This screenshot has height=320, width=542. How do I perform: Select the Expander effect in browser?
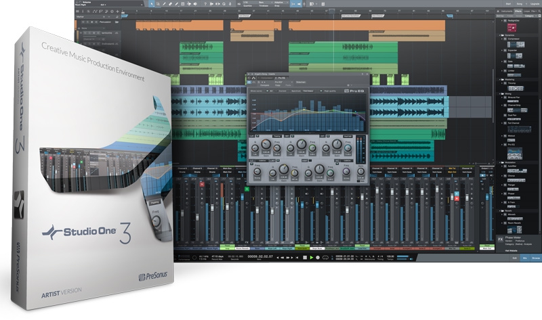pyautogui.click(x=514, y=49)
